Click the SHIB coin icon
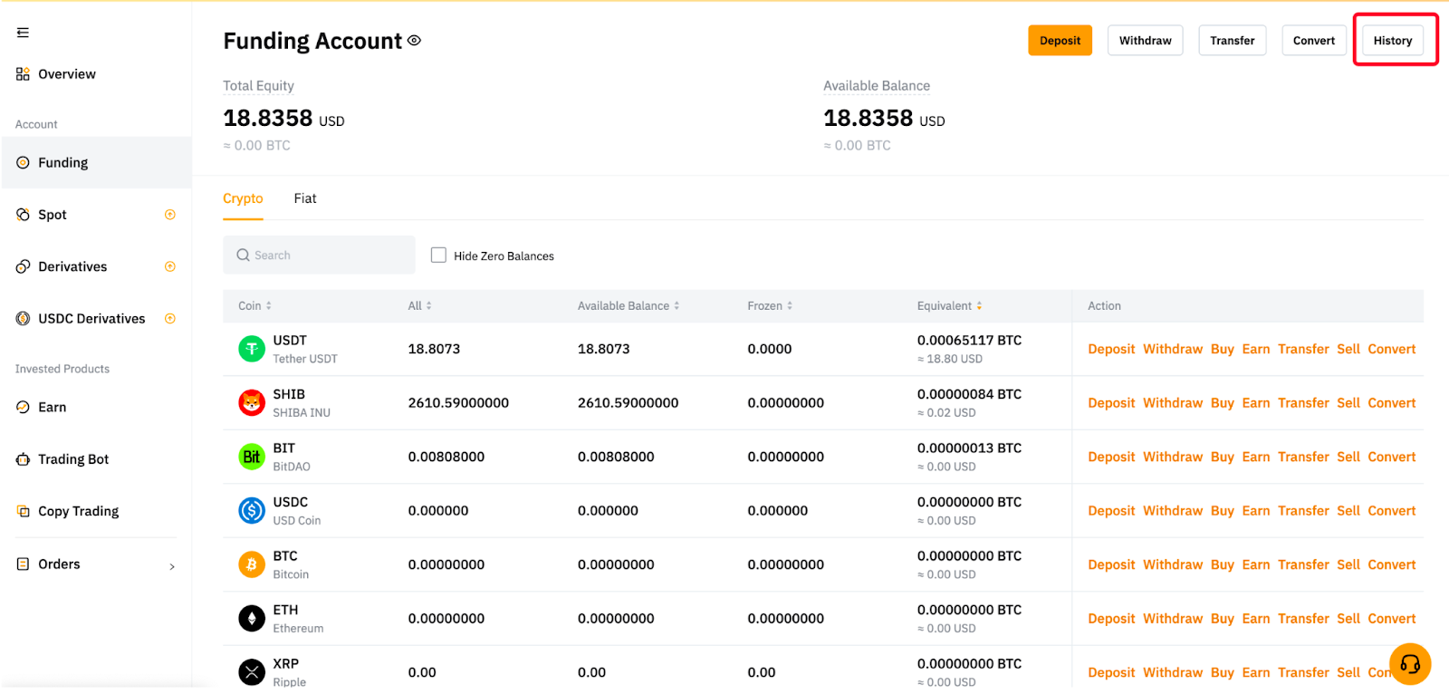This screenshot has height=694, width=1449. click(252, 402)
